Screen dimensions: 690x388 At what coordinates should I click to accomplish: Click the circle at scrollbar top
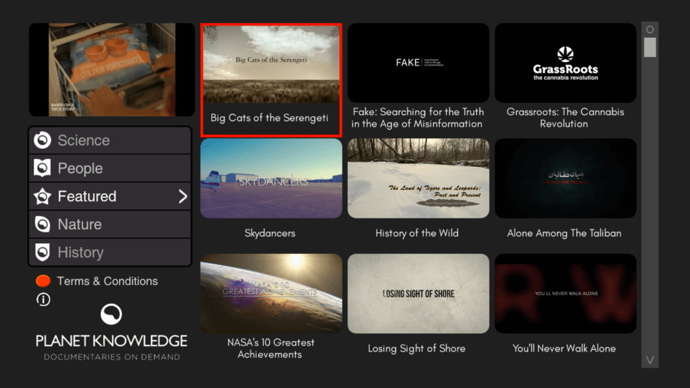(650, 30)
